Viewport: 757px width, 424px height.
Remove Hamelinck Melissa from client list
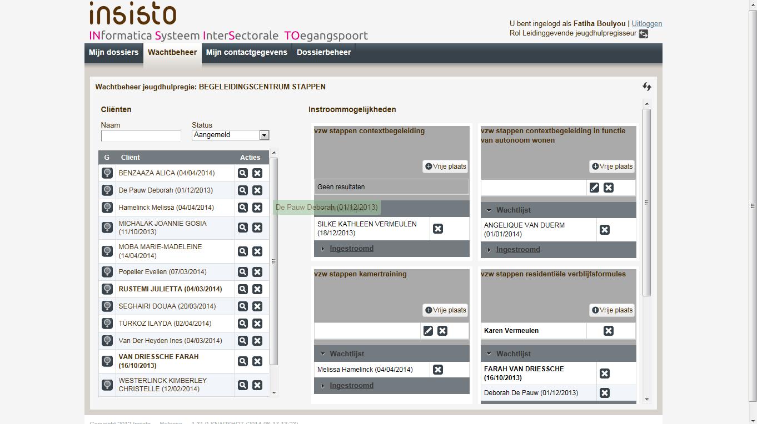[257, 208]
